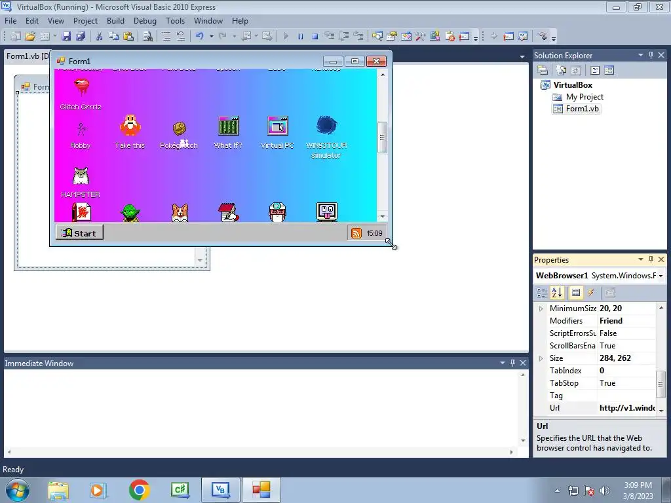Click View Code icon in Solution Explorer
671x503 pixels.
click(595, 70)
